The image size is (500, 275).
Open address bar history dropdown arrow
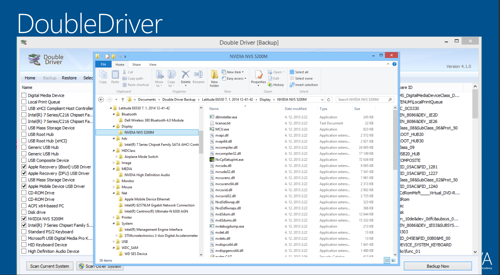click(x=322, y=100)
